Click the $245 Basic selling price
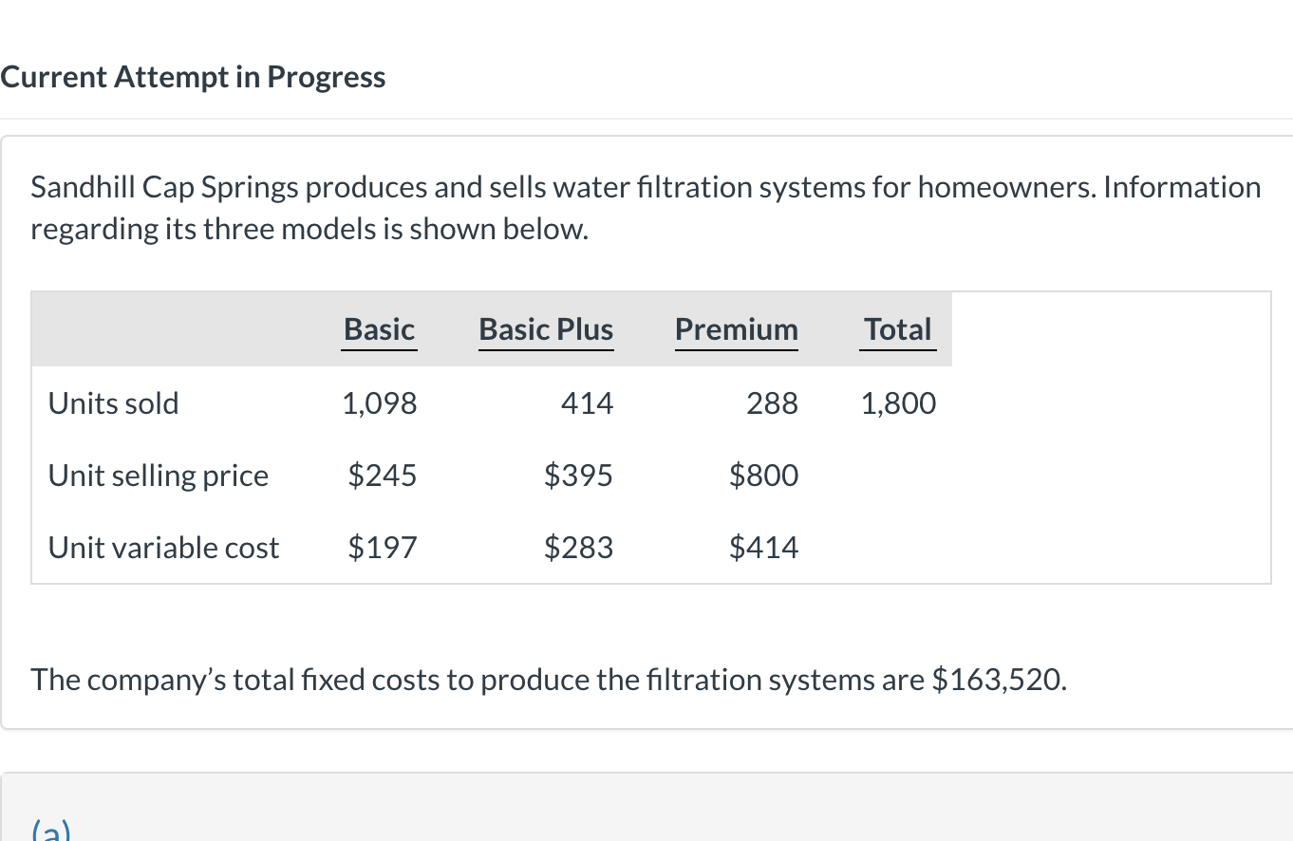 coord(382,476)
